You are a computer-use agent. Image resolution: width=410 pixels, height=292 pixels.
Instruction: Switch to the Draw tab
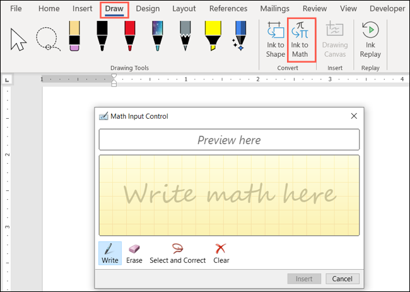tap(114, 9)
